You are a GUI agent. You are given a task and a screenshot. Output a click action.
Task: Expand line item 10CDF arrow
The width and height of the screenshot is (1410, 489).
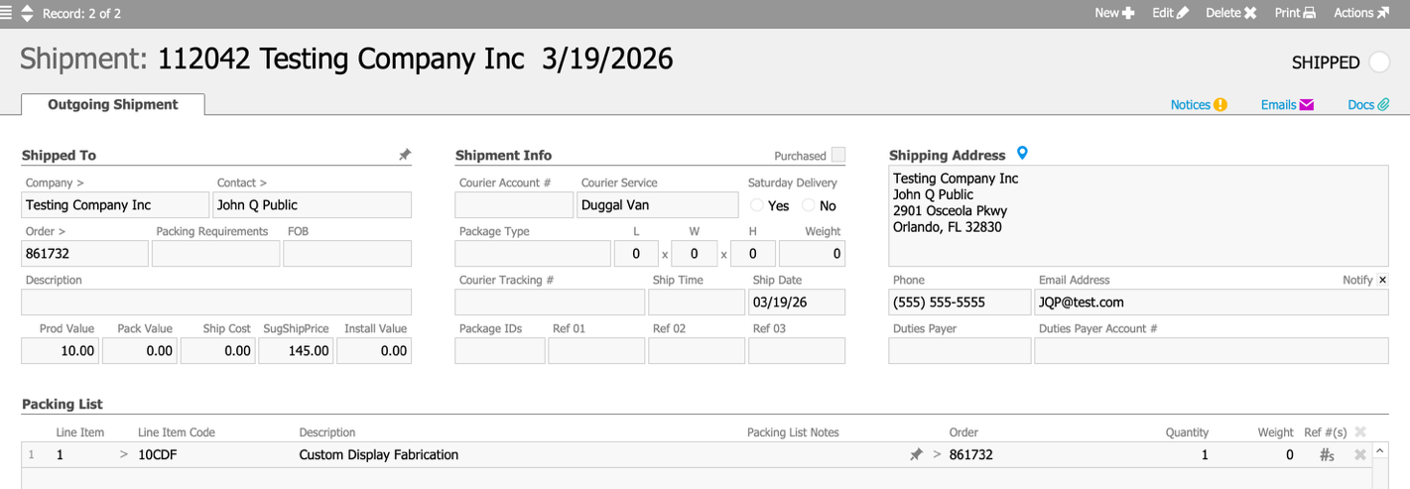tap(124, 455)
